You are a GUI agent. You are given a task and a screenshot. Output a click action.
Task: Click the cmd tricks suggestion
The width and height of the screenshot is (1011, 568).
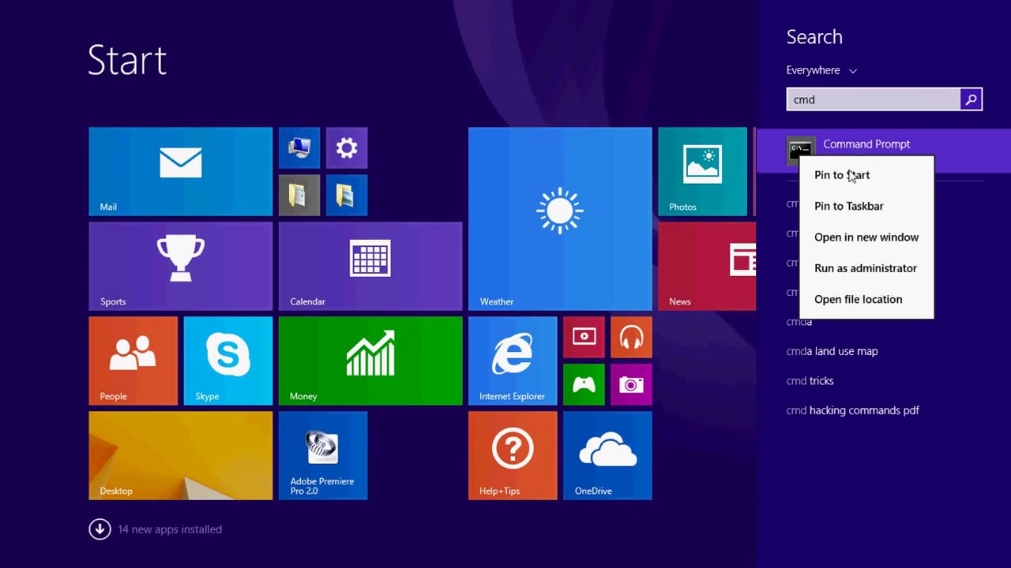click(x=810, y=380)
